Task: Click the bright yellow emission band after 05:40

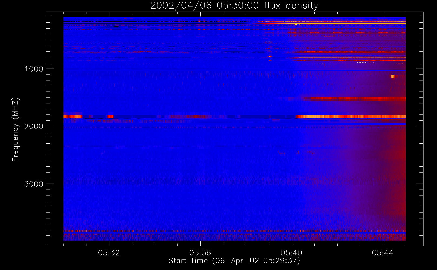Action: (x=351, y=117)
